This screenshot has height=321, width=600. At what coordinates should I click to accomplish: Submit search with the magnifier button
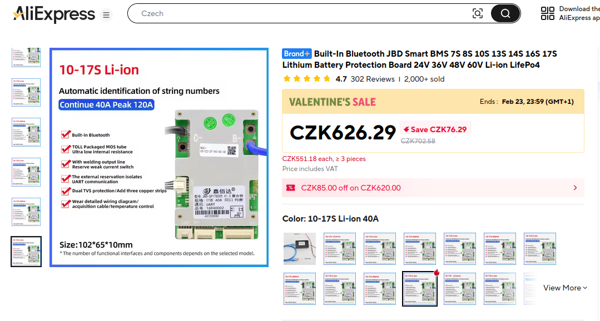(x=505, y=13)
